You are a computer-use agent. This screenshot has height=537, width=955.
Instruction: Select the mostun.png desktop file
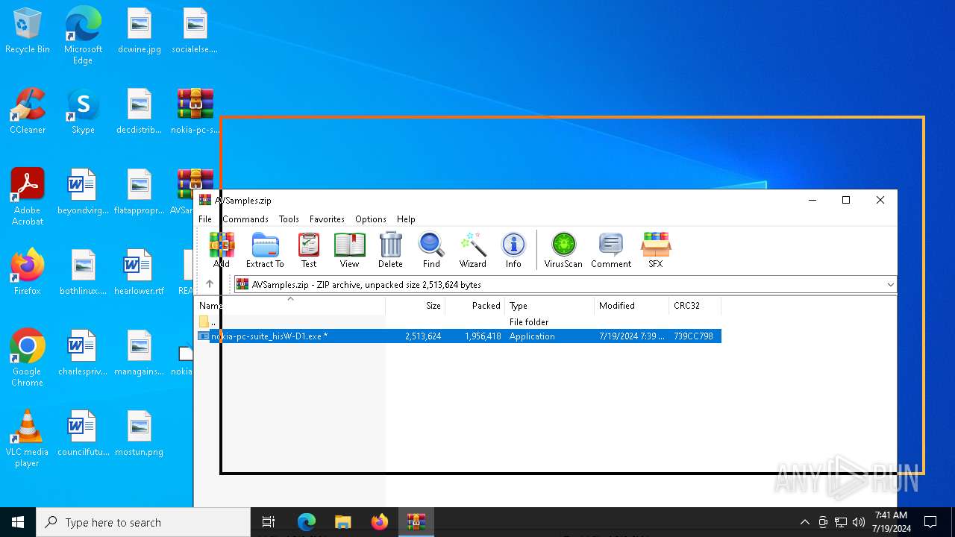tap(140, 433)
